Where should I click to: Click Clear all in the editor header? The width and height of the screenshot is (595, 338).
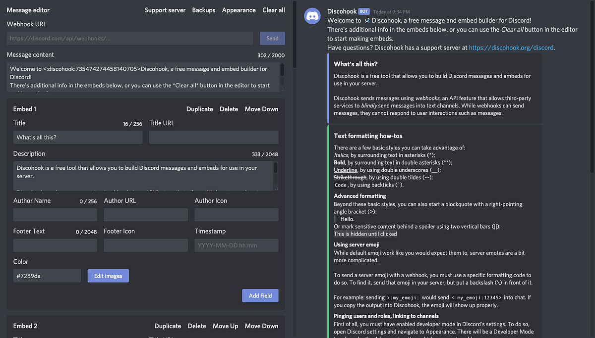pos(273,9)
